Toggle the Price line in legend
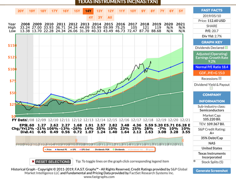 point(48,149)
